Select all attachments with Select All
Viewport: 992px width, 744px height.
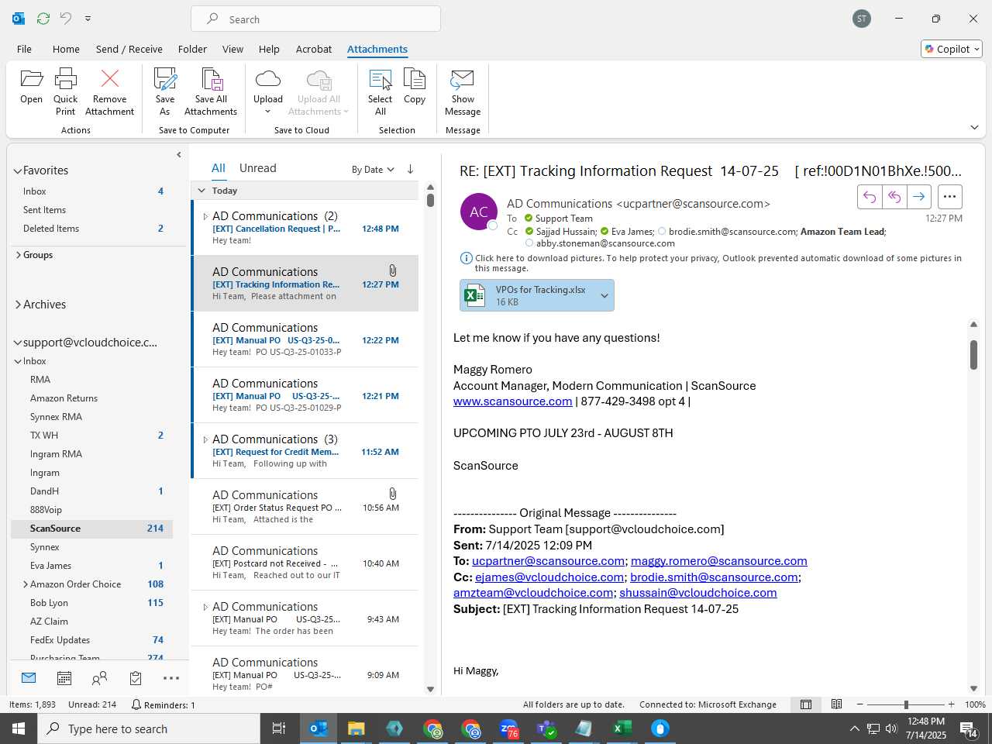pos(381,91)
